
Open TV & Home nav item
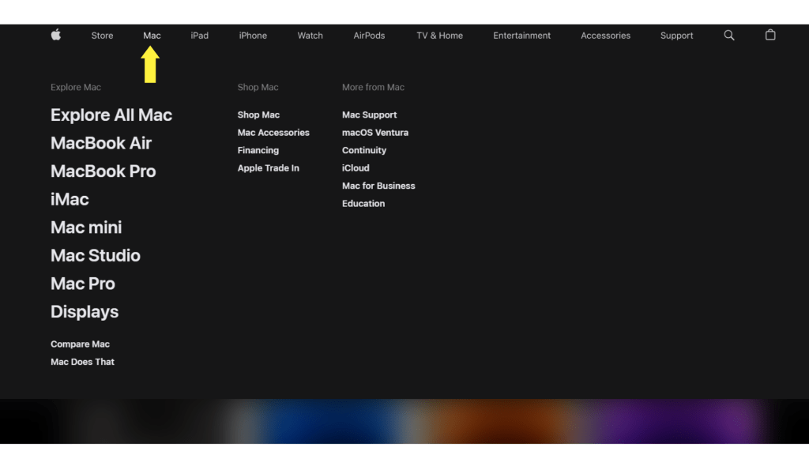[x=439, y=36]
